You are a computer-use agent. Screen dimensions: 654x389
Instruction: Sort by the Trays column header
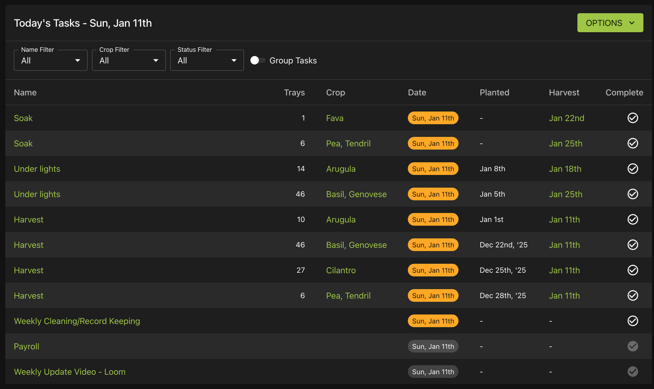[294, 92]
